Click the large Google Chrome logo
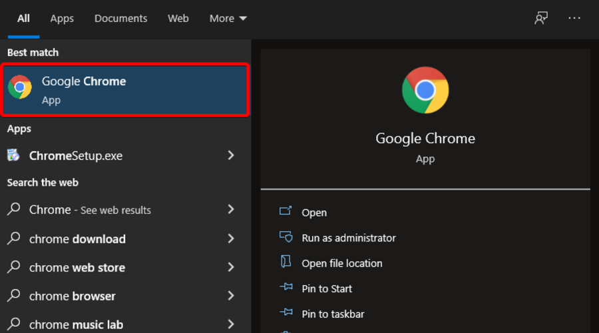 pos(425,90)
